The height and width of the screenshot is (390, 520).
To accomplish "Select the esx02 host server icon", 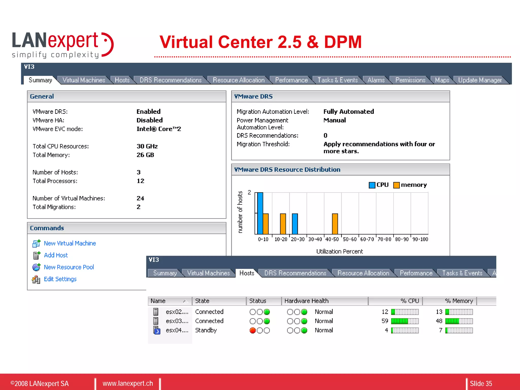I will click(x=156, y=312).
